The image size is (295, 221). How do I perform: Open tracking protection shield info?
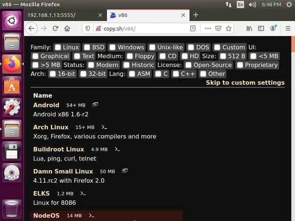(88, 29)
